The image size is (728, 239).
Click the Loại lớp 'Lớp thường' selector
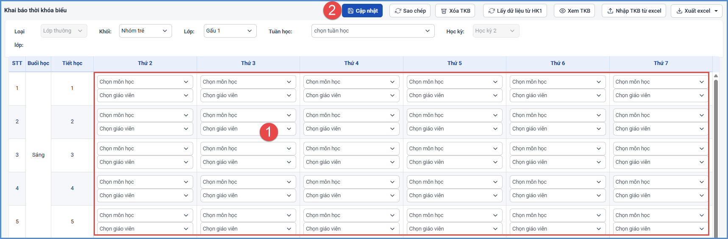(x=64, y=31)
